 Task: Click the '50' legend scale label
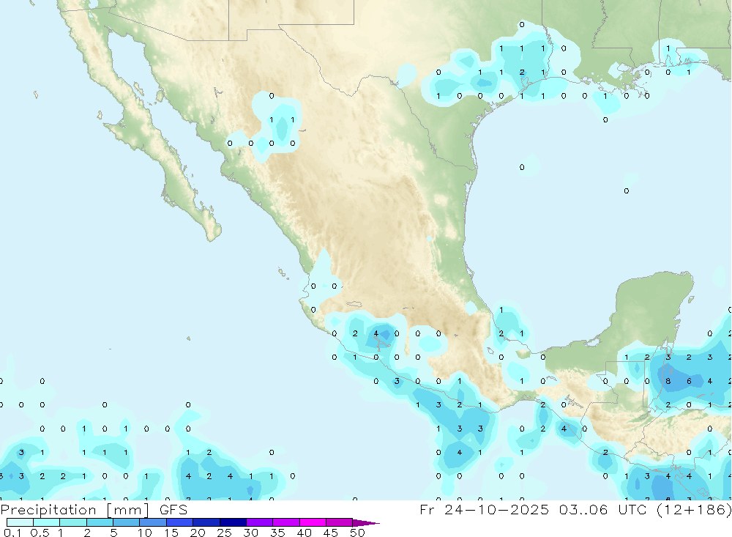point(357,533)
